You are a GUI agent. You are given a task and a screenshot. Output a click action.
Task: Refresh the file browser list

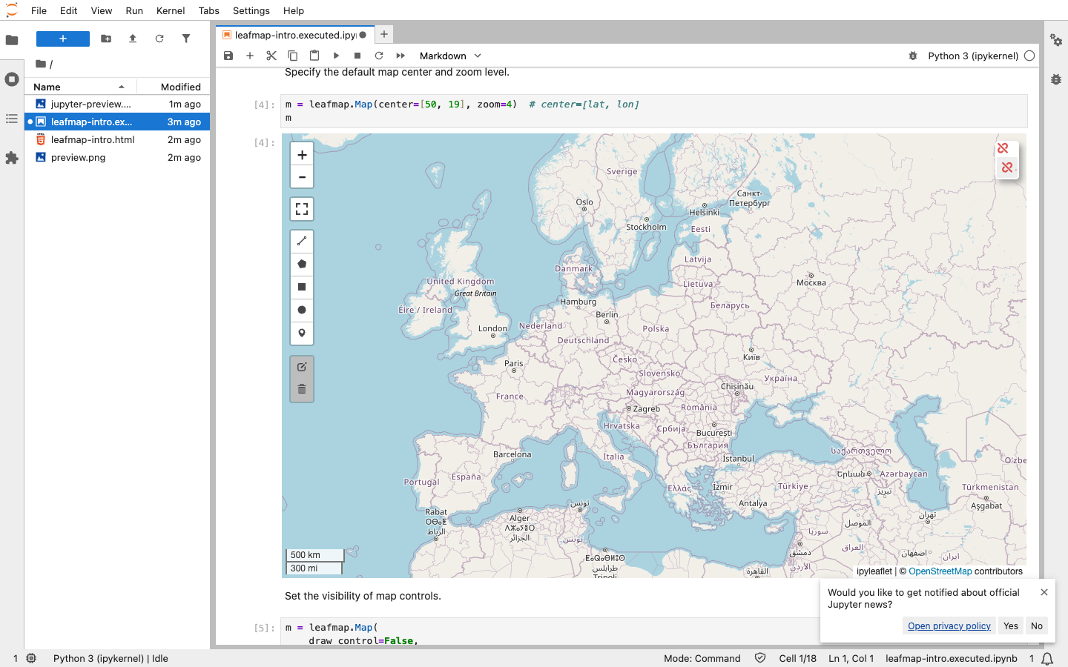(x=159, y=39)
